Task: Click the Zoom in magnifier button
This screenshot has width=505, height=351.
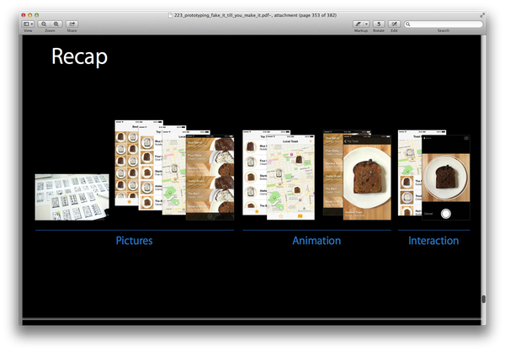Action: pos(56,24)
